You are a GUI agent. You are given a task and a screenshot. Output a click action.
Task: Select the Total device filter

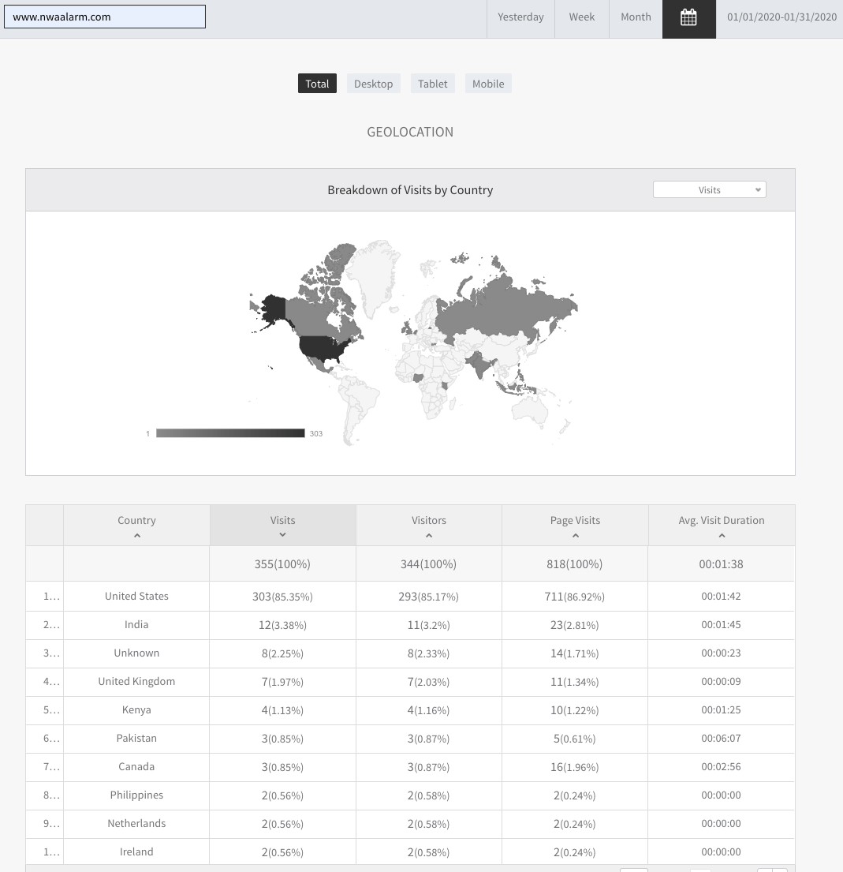317,84
